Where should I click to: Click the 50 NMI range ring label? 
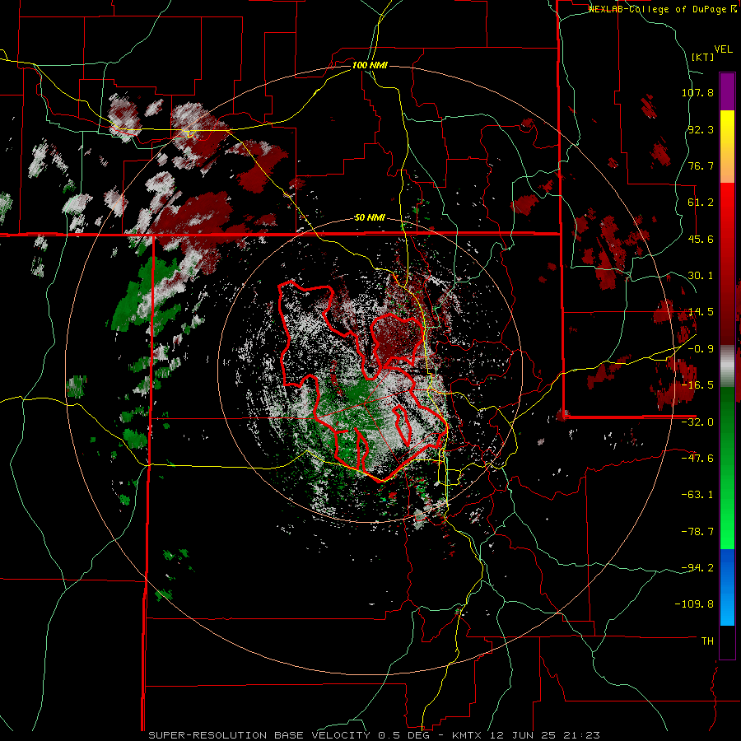tap(370, 218)
